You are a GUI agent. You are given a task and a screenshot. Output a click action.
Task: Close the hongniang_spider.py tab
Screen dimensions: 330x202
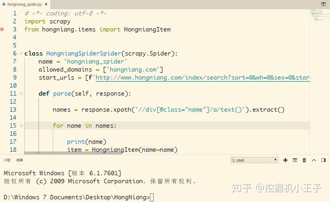(46, 4)
